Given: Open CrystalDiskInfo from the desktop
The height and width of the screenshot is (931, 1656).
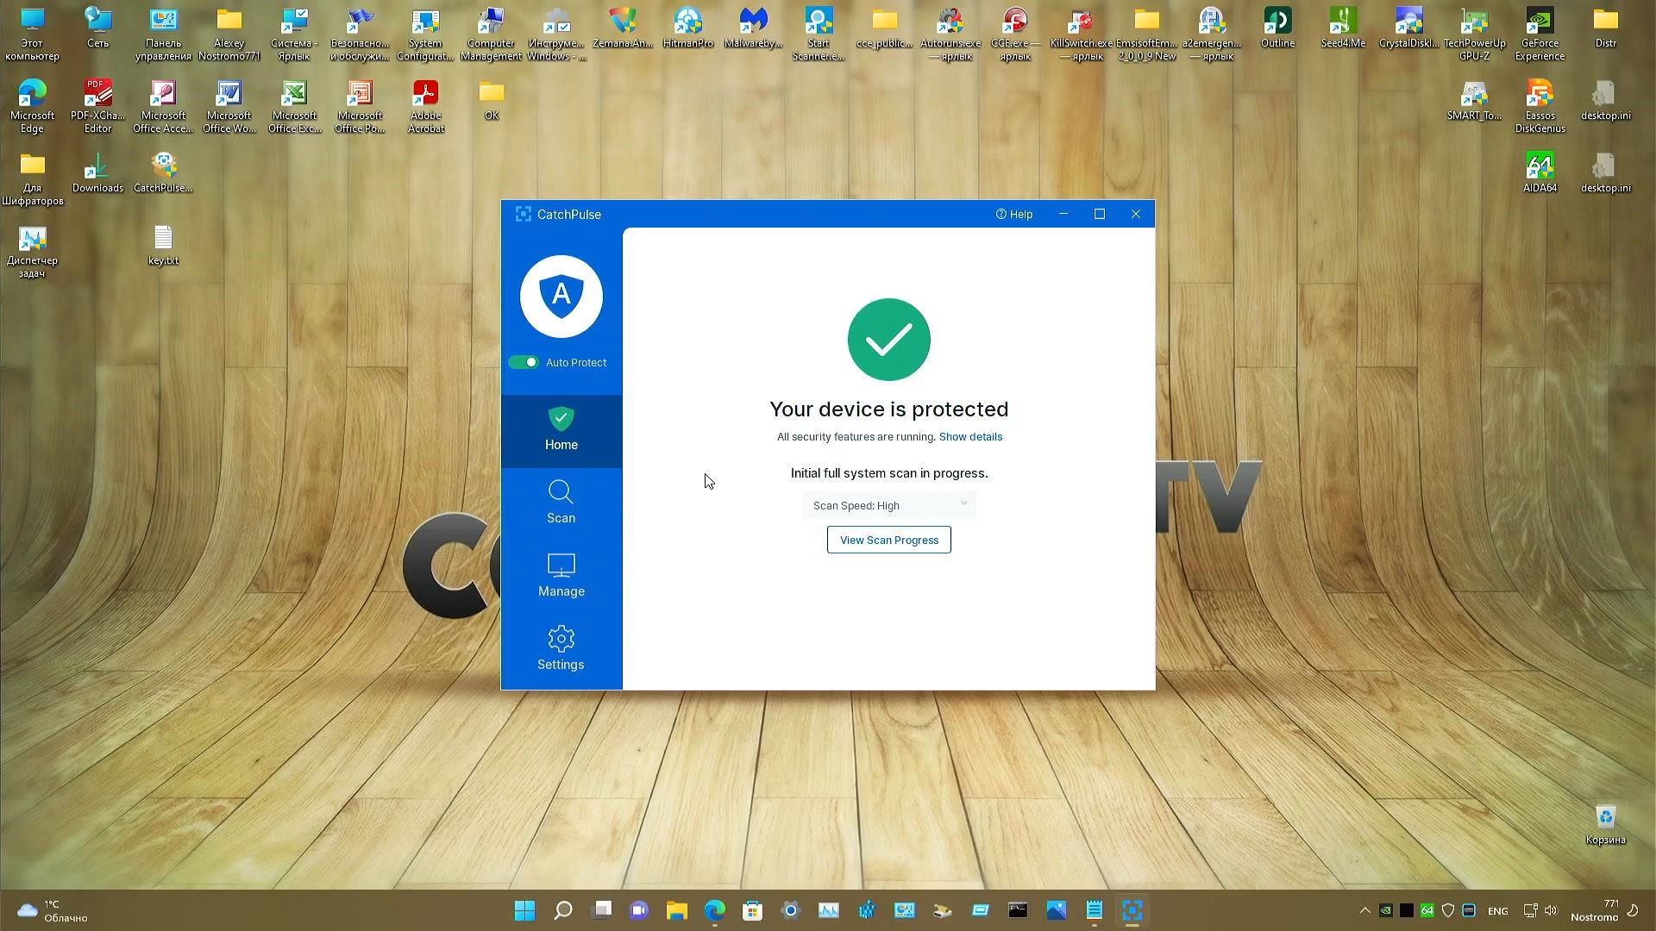Looking at the screenshot, I should 1408,23.
